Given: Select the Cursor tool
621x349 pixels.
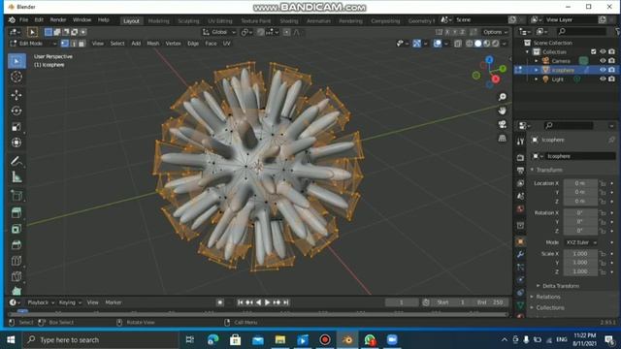Looking at the screenshot, I should tap(16, 77).
